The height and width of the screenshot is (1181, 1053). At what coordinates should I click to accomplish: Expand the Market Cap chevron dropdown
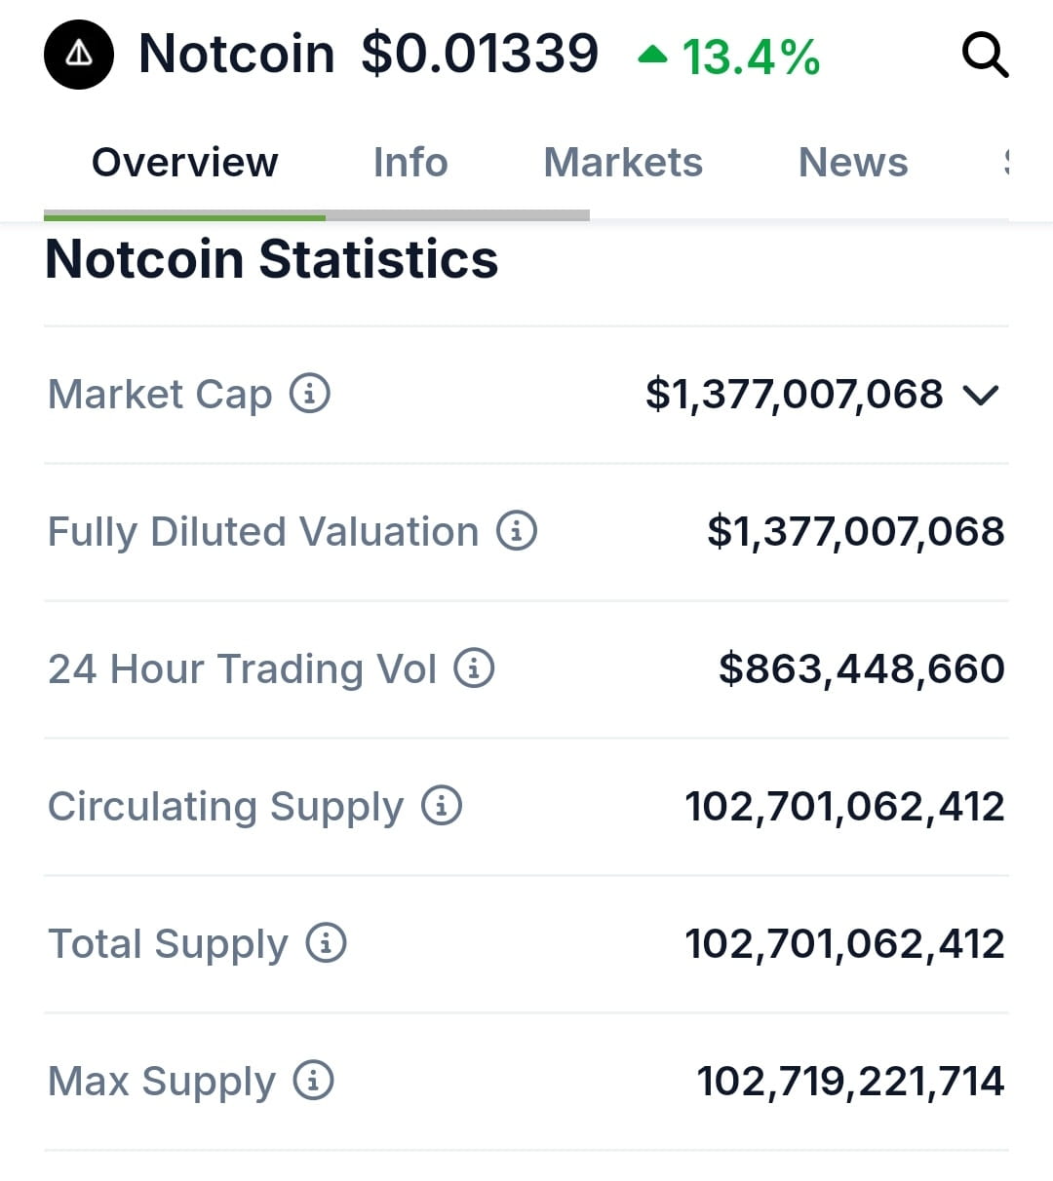coord(981,395)
